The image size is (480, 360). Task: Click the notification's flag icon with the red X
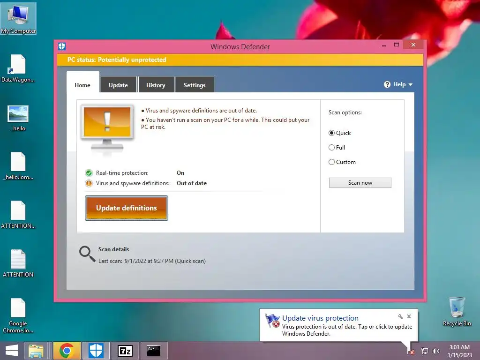point(272,321)
